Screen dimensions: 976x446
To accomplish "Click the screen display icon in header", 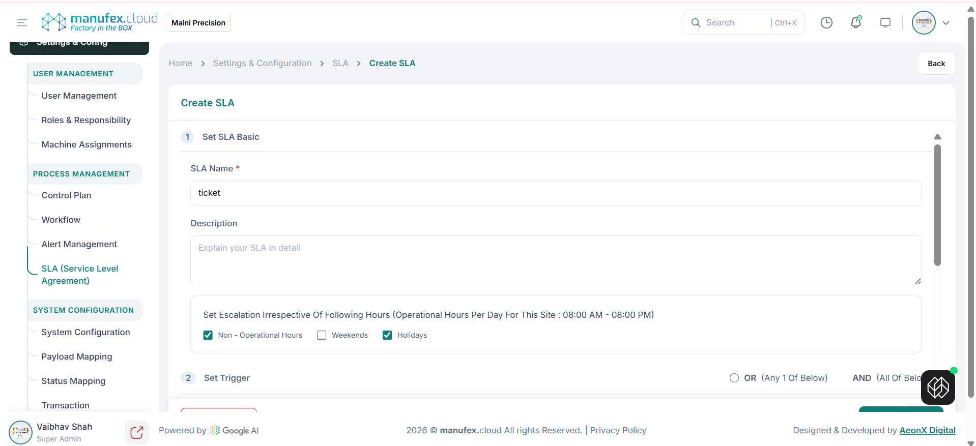I will pyautogui.click(x=885, y=22).
